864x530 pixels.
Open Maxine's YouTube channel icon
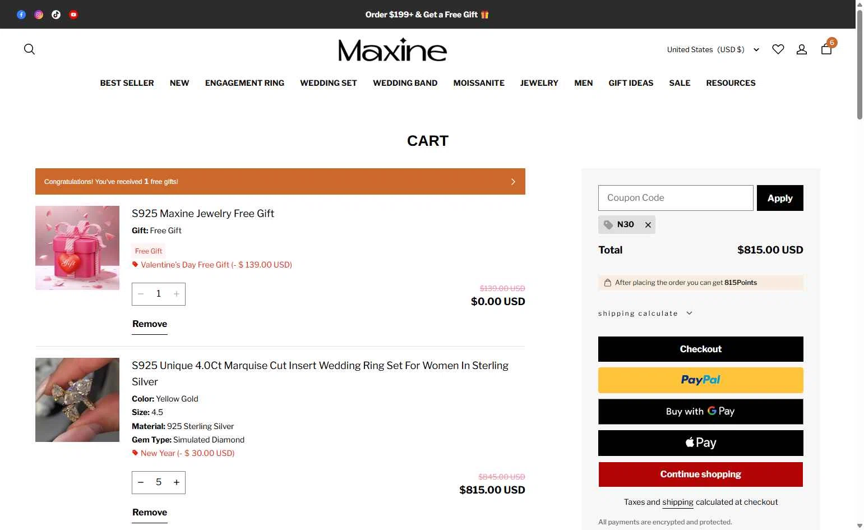[x=73, y=15]
